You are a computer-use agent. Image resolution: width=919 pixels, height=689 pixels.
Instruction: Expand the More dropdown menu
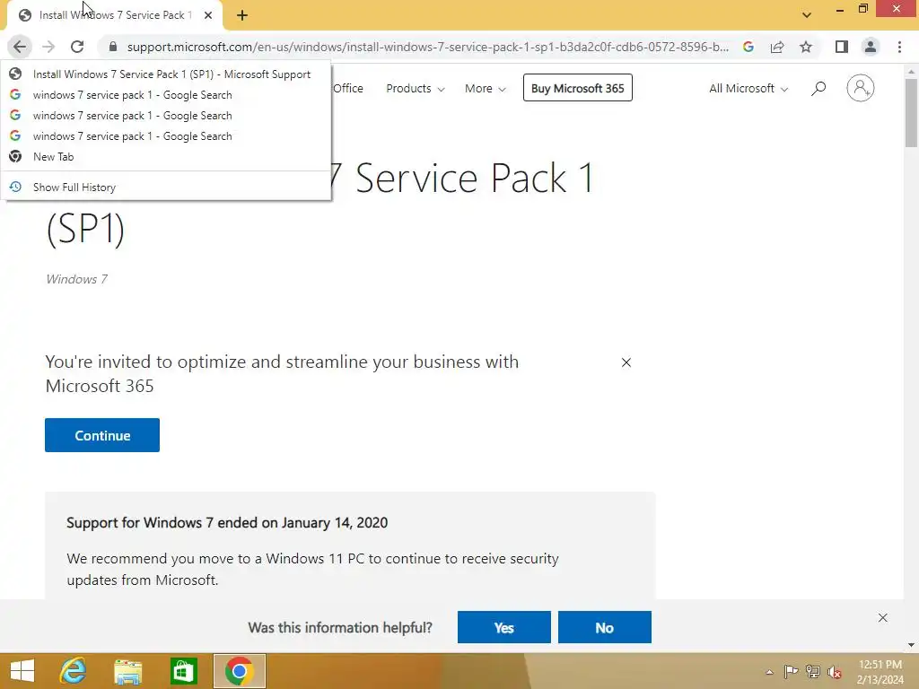point(485,89)
